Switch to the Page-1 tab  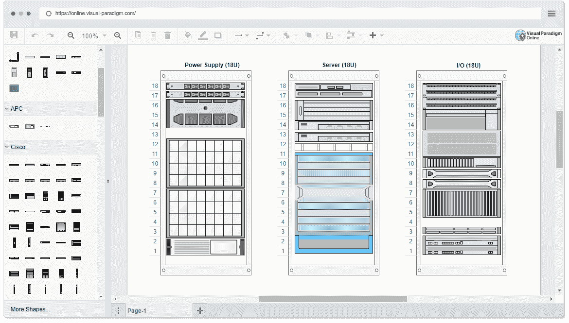[137, 310]
